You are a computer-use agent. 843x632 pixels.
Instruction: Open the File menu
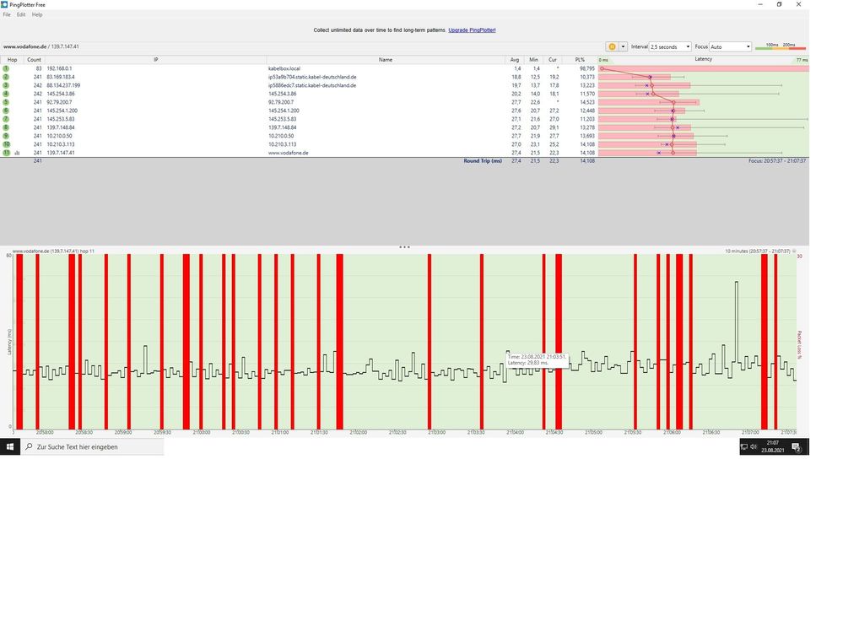tap(7, 14)
